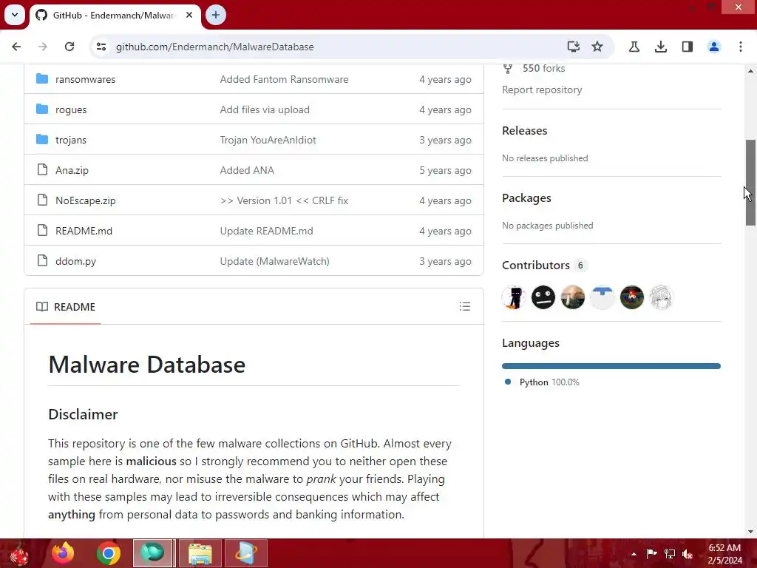
Task: Open site information icon in address bar
Action: (x=101, y=47)
